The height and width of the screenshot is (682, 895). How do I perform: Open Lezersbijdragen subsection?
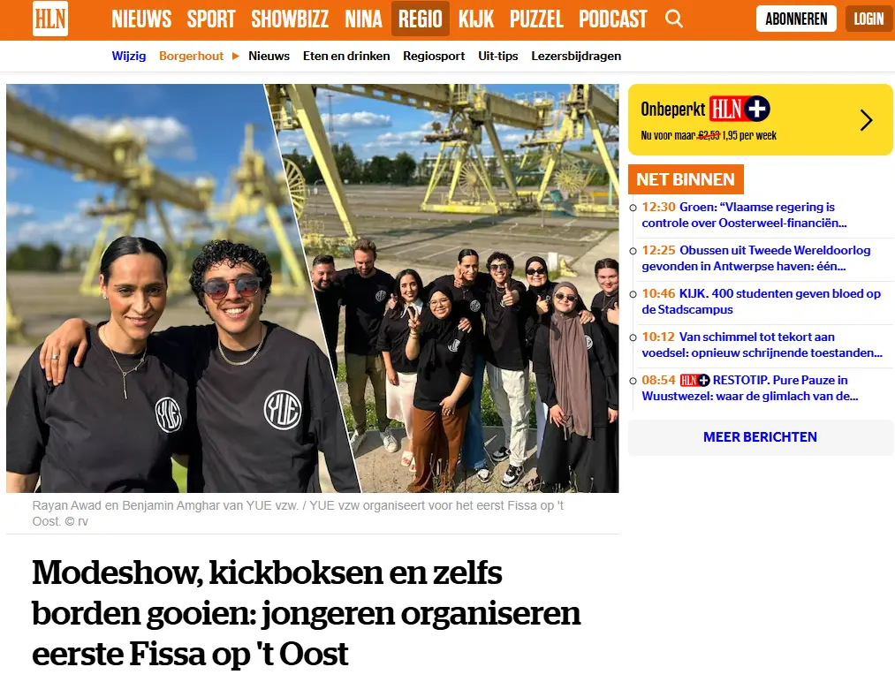tap(576, 56)
